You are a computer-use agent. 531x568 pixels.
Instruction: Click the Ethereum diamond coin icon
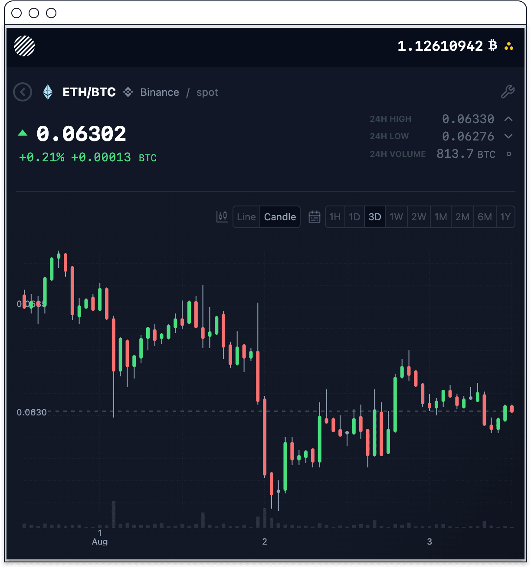click(x=48, y=92)
